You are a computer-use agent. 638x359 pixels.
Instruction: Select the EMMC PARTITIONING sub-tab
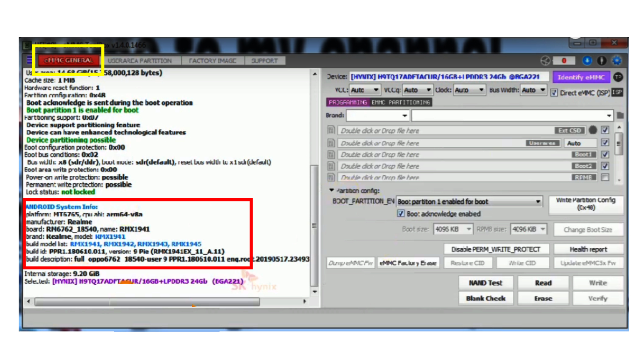pyautogui.click(x=401, y=102)
